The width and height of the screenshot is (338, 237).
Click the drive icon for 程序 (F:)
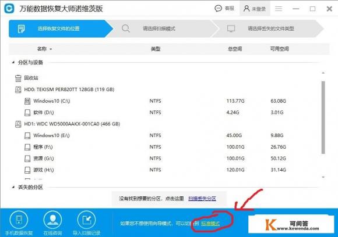(27, 147)
